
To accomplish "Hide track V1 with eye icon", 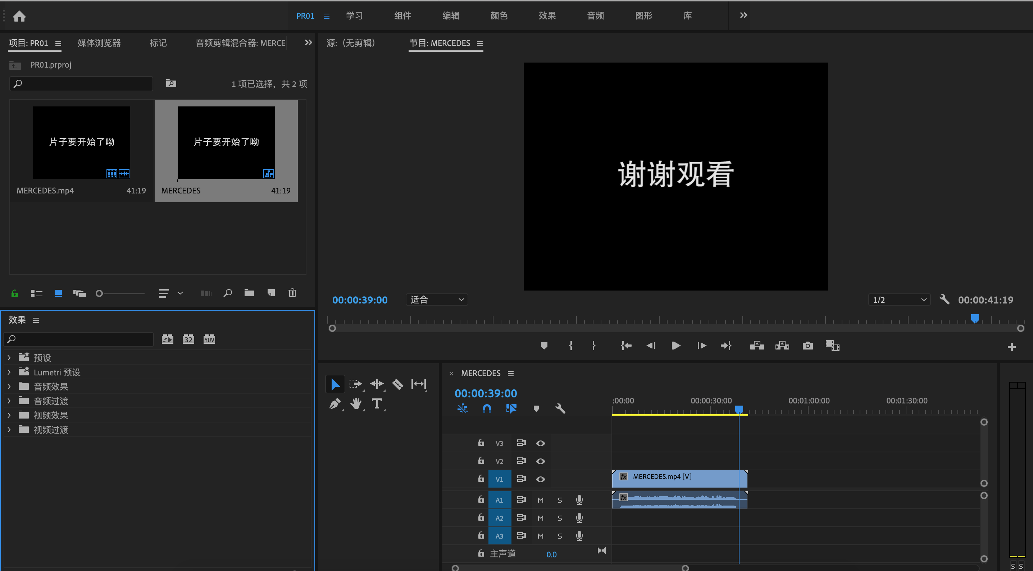I will 540,479.
